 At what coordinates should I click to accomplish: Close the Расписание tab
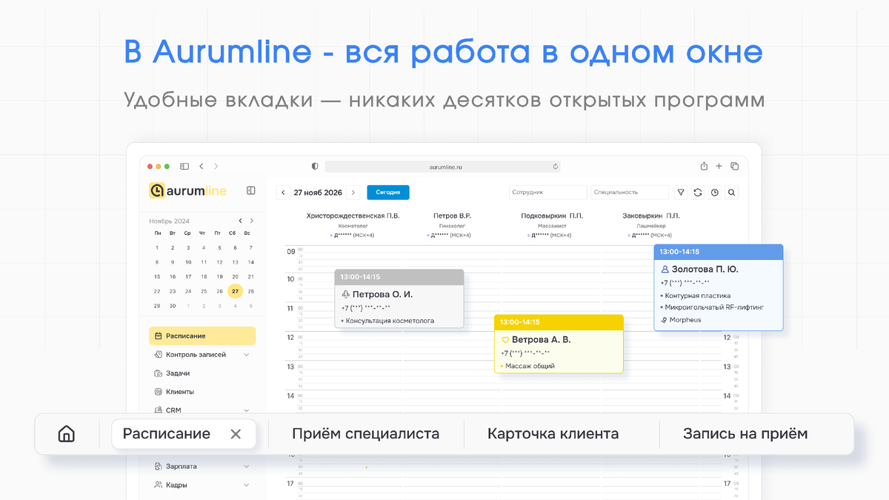236,434
